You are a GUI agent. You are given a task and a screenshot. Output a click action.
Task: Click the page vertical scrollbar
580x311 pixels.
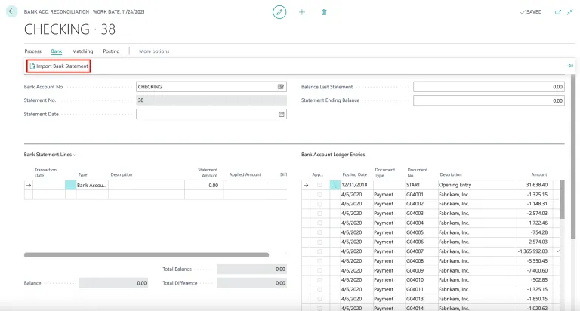[573, 156]
